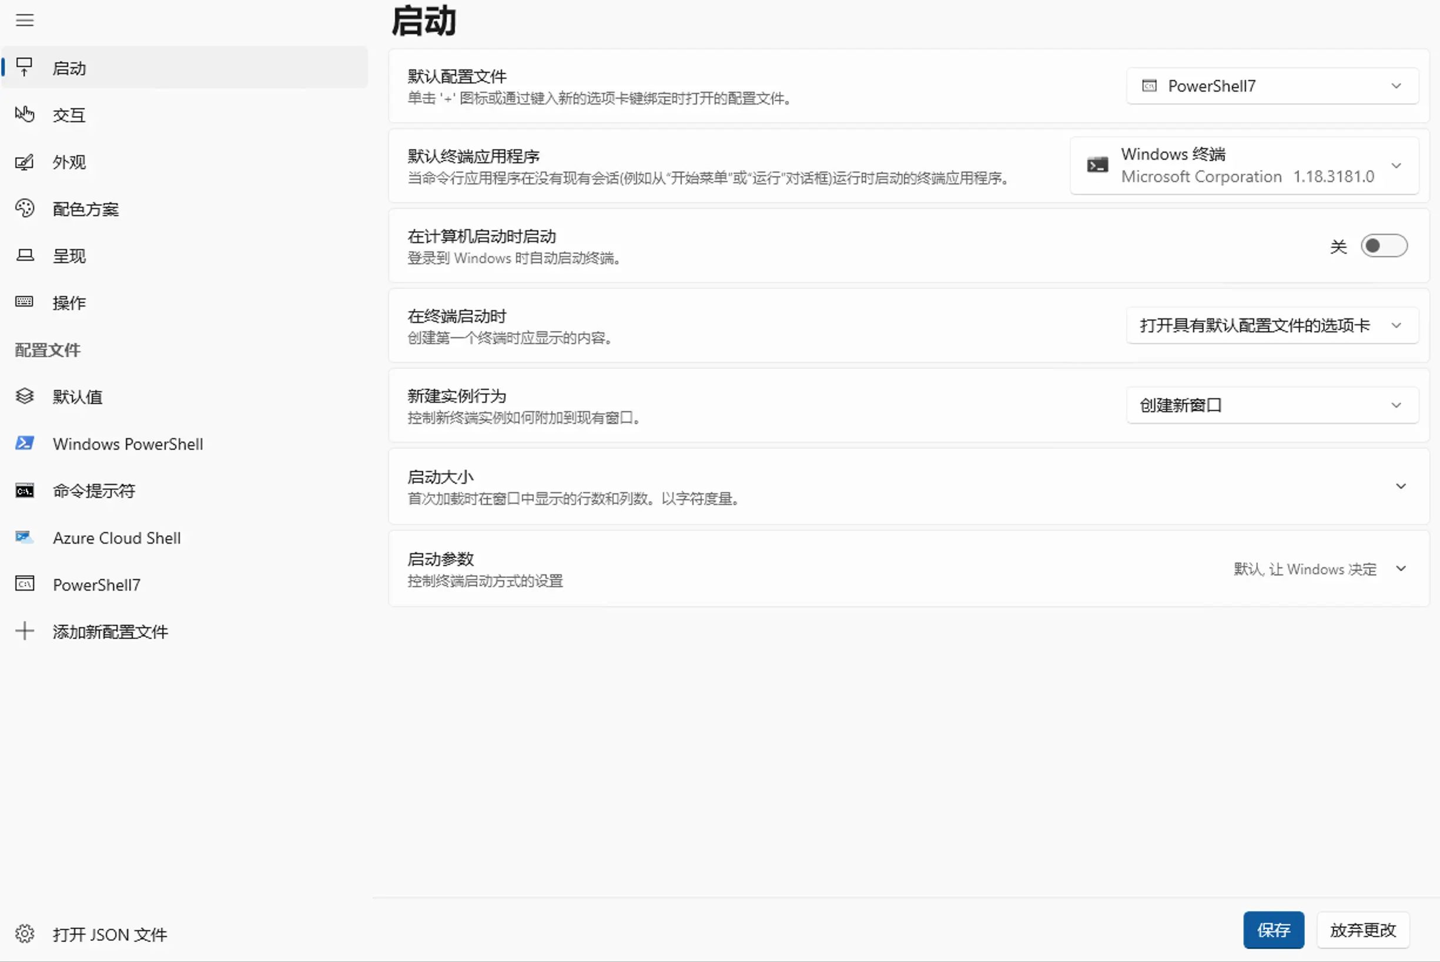The height and width of the screenshot is (962, 1440).
Task: Click the Microsoft Corporation 1.18.3181.0 text
Action: tap(1247, 177)
